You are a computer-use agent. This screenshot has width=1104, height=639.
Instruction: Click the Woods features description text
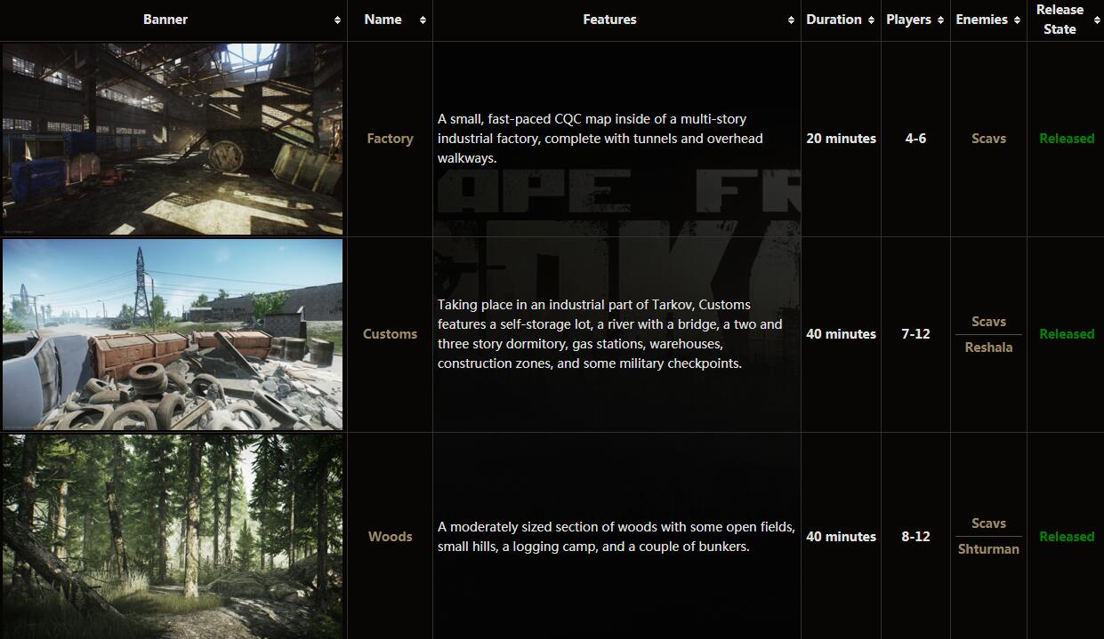[x=616, y=537]
